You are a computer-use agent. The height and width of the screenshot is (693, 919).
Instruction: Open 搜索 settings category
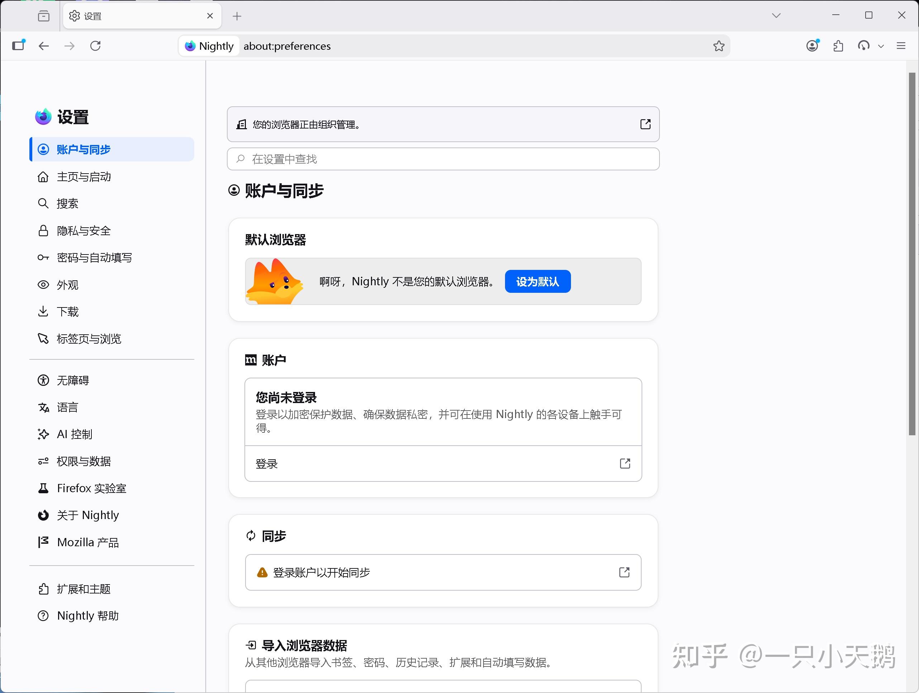[x=112, y=203]
